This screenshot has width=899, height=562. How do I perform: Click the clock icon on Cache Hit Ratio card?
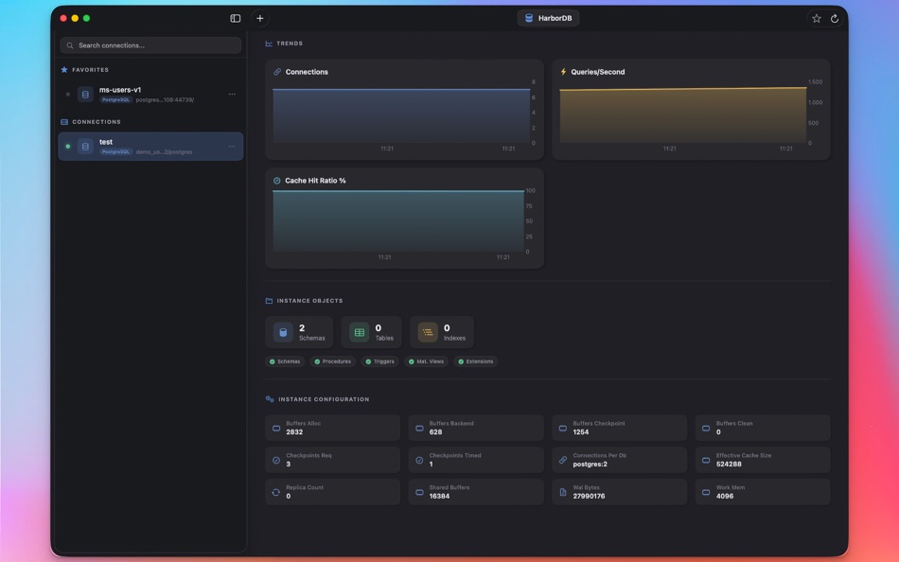(277, 179)
